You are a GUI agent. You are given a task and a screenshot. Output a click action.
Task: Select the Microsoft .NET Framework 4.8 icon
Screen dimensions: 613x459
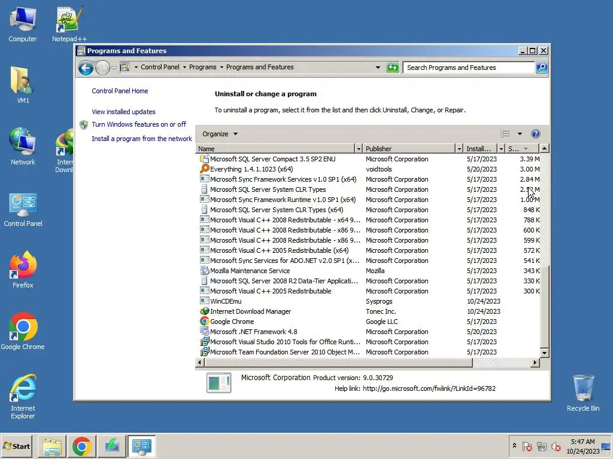click(205, 331)
